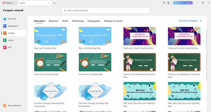Open leftmost Fresh Green Teaching Plan thumbnail
This screenshot has height=112, width=211.
click(50, 62)
